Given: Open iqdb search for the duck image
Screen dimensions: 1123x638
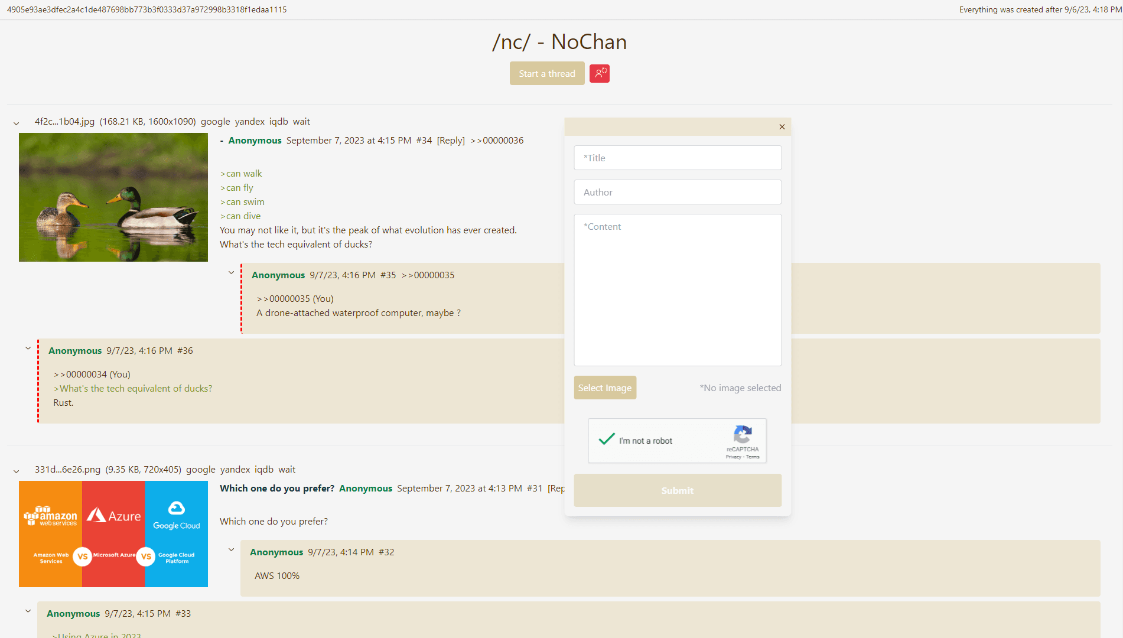Looking at the screenshot, I should tap(279, 121).
